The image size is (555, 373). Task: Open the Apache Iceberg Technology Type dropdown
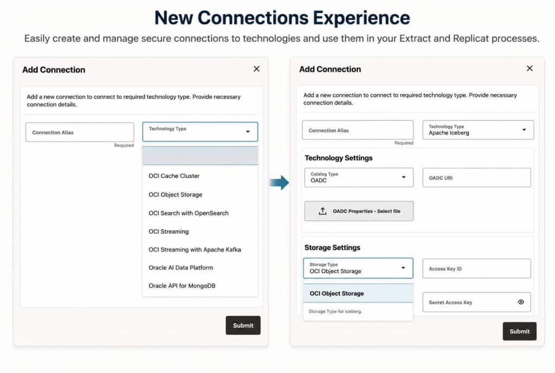478,130
